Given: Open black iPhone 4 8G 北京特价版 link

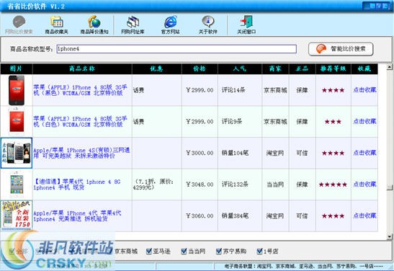Looking at the screenshot, I should [80, 90].
